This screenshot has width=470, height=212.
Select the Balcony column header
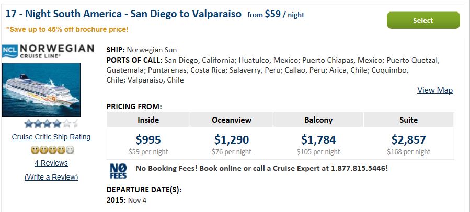[318, 120]
